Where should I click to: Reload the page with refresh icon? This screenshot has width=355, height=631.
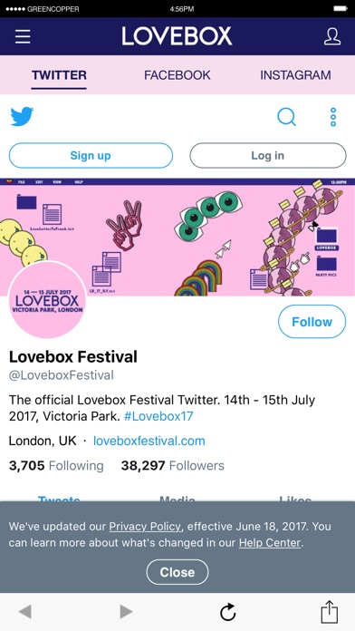(x=228, y=613)
